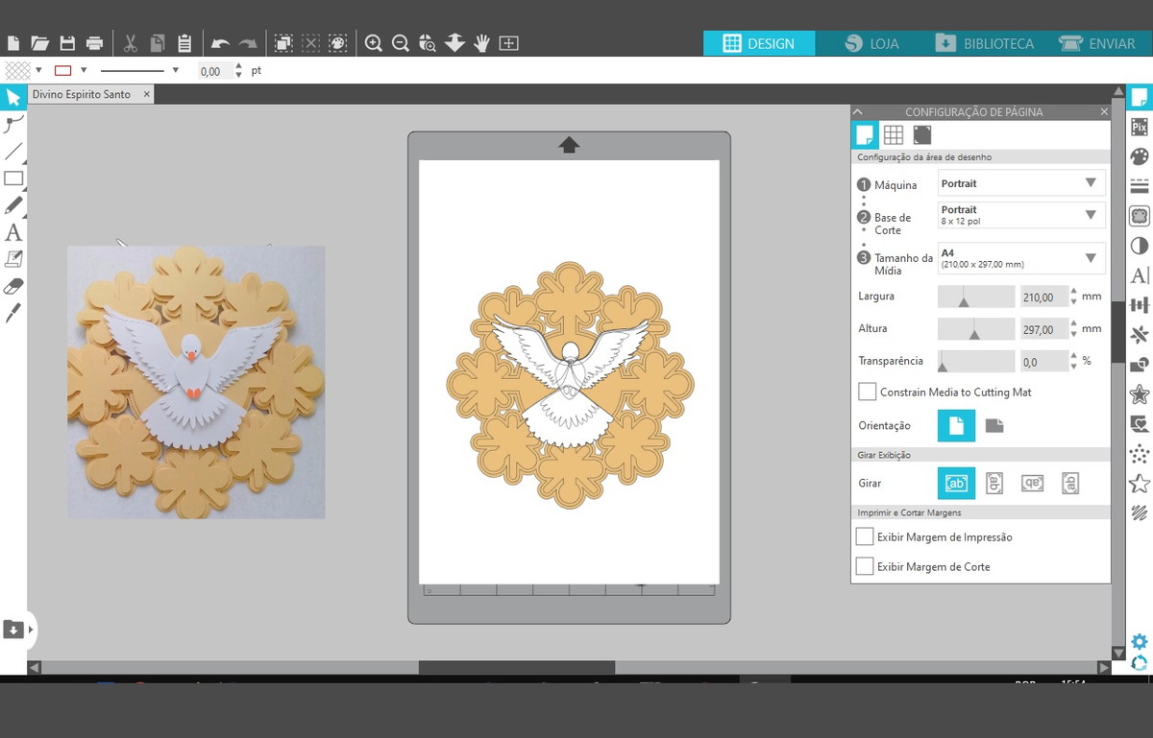Click the Zoom In magnifier icon
This screenshot has width=1153, height=738.
coord(374,43)
